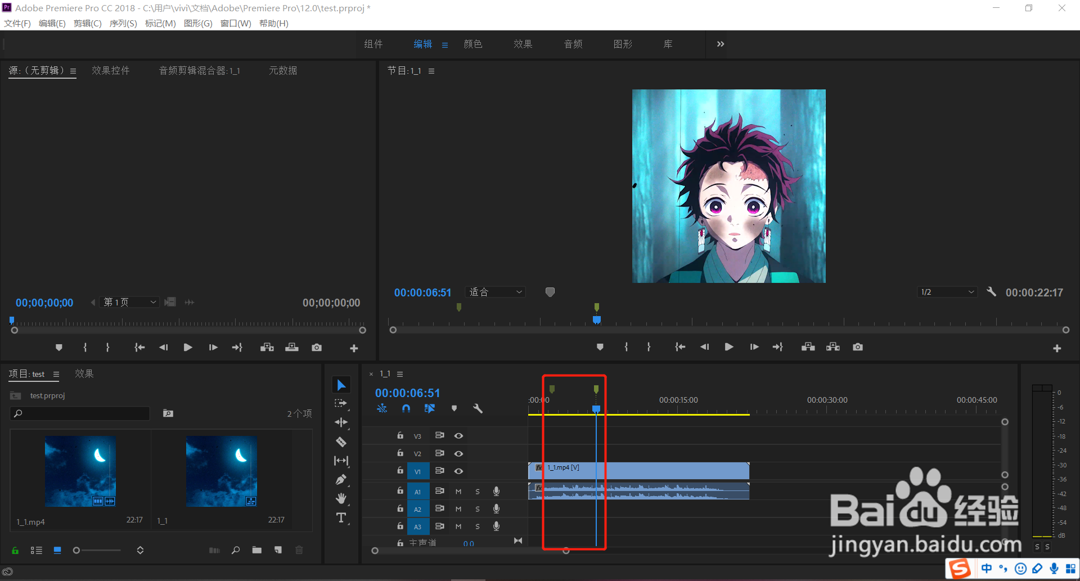Export frame camera in program monitor
1080x581 pixels.
coord(858,347)
